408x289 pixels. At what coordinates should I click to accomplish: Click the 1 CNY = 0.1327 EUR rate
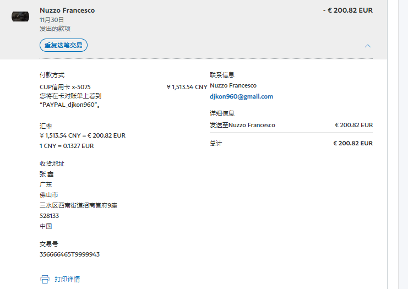(x=67, y=146)
